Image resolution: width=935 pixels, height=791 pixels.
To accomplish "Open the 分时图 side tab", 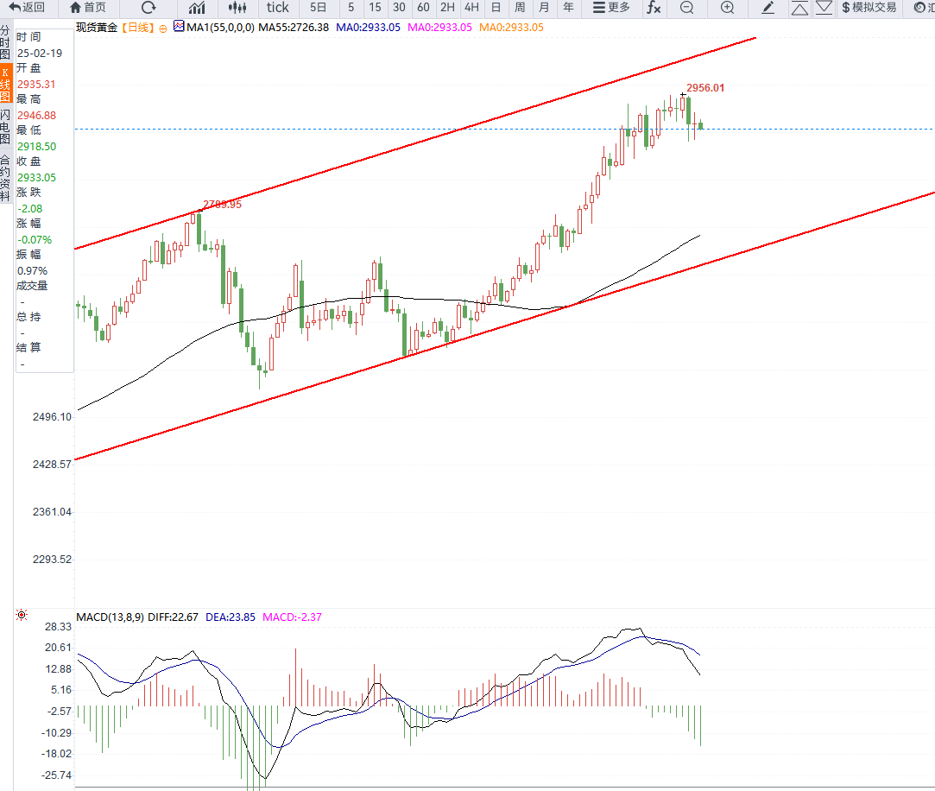I will 5,42.
